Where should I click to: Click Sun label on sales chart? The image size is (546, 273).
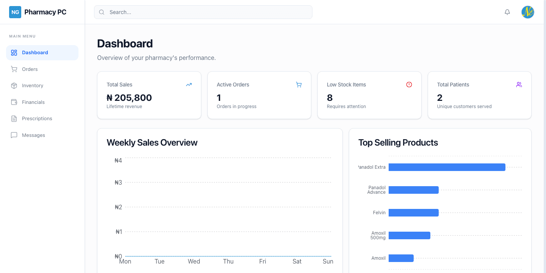[x=328, y=262]
